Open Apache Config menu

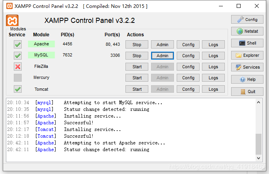click(x=188, y=45)
